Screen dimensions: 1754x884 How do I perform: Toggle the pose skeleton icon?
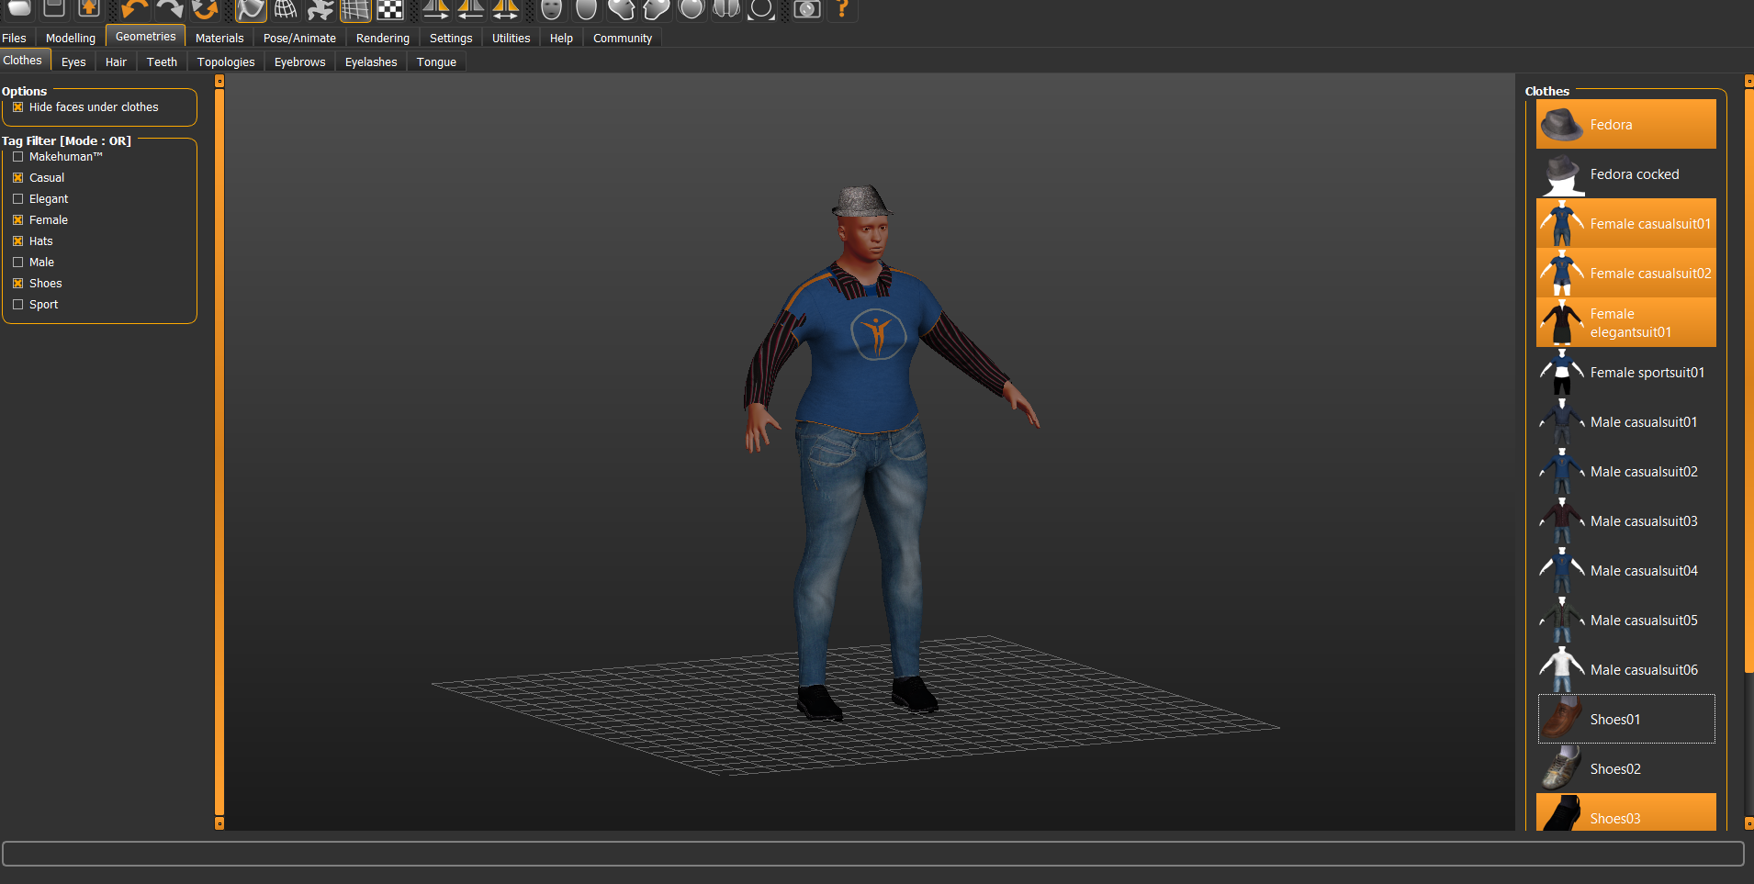point(320,10)
